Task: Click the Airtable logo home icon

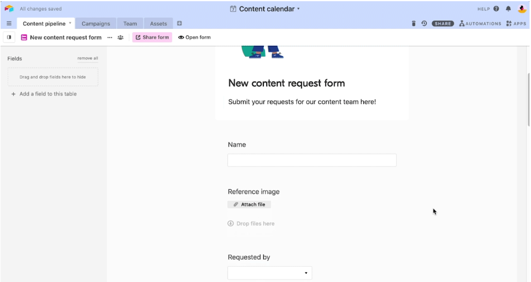Action: [9, 9]
